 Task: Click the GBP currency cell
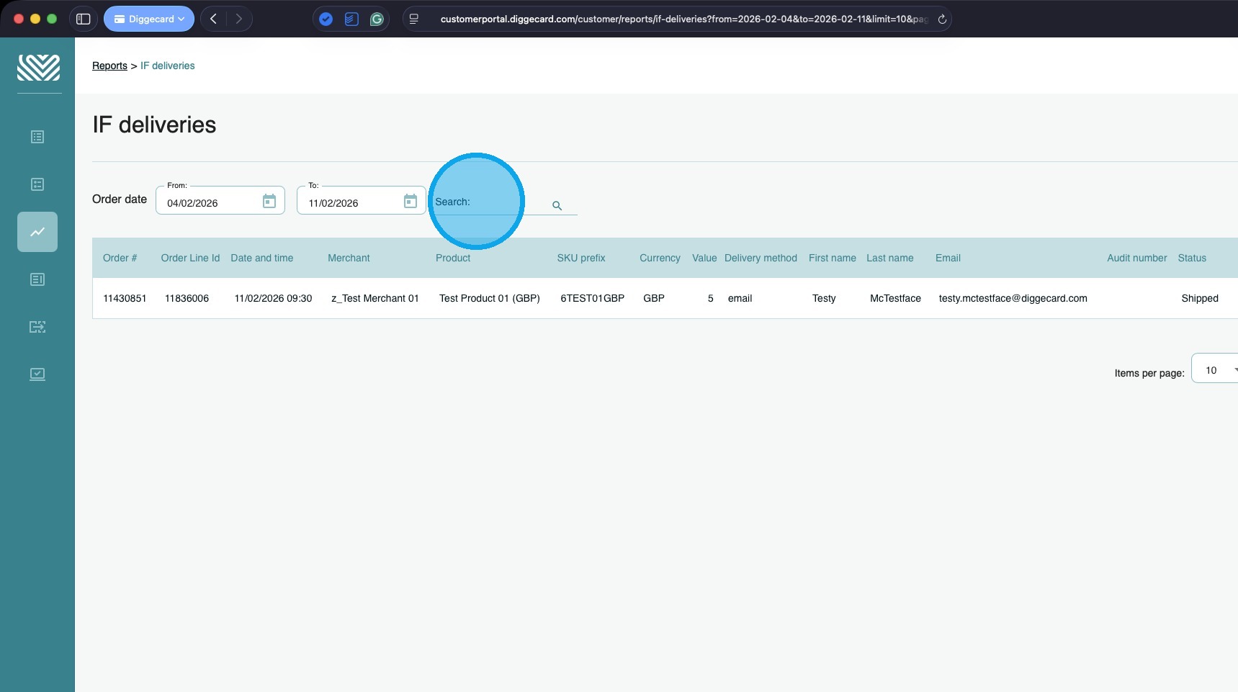coord(654,298)
